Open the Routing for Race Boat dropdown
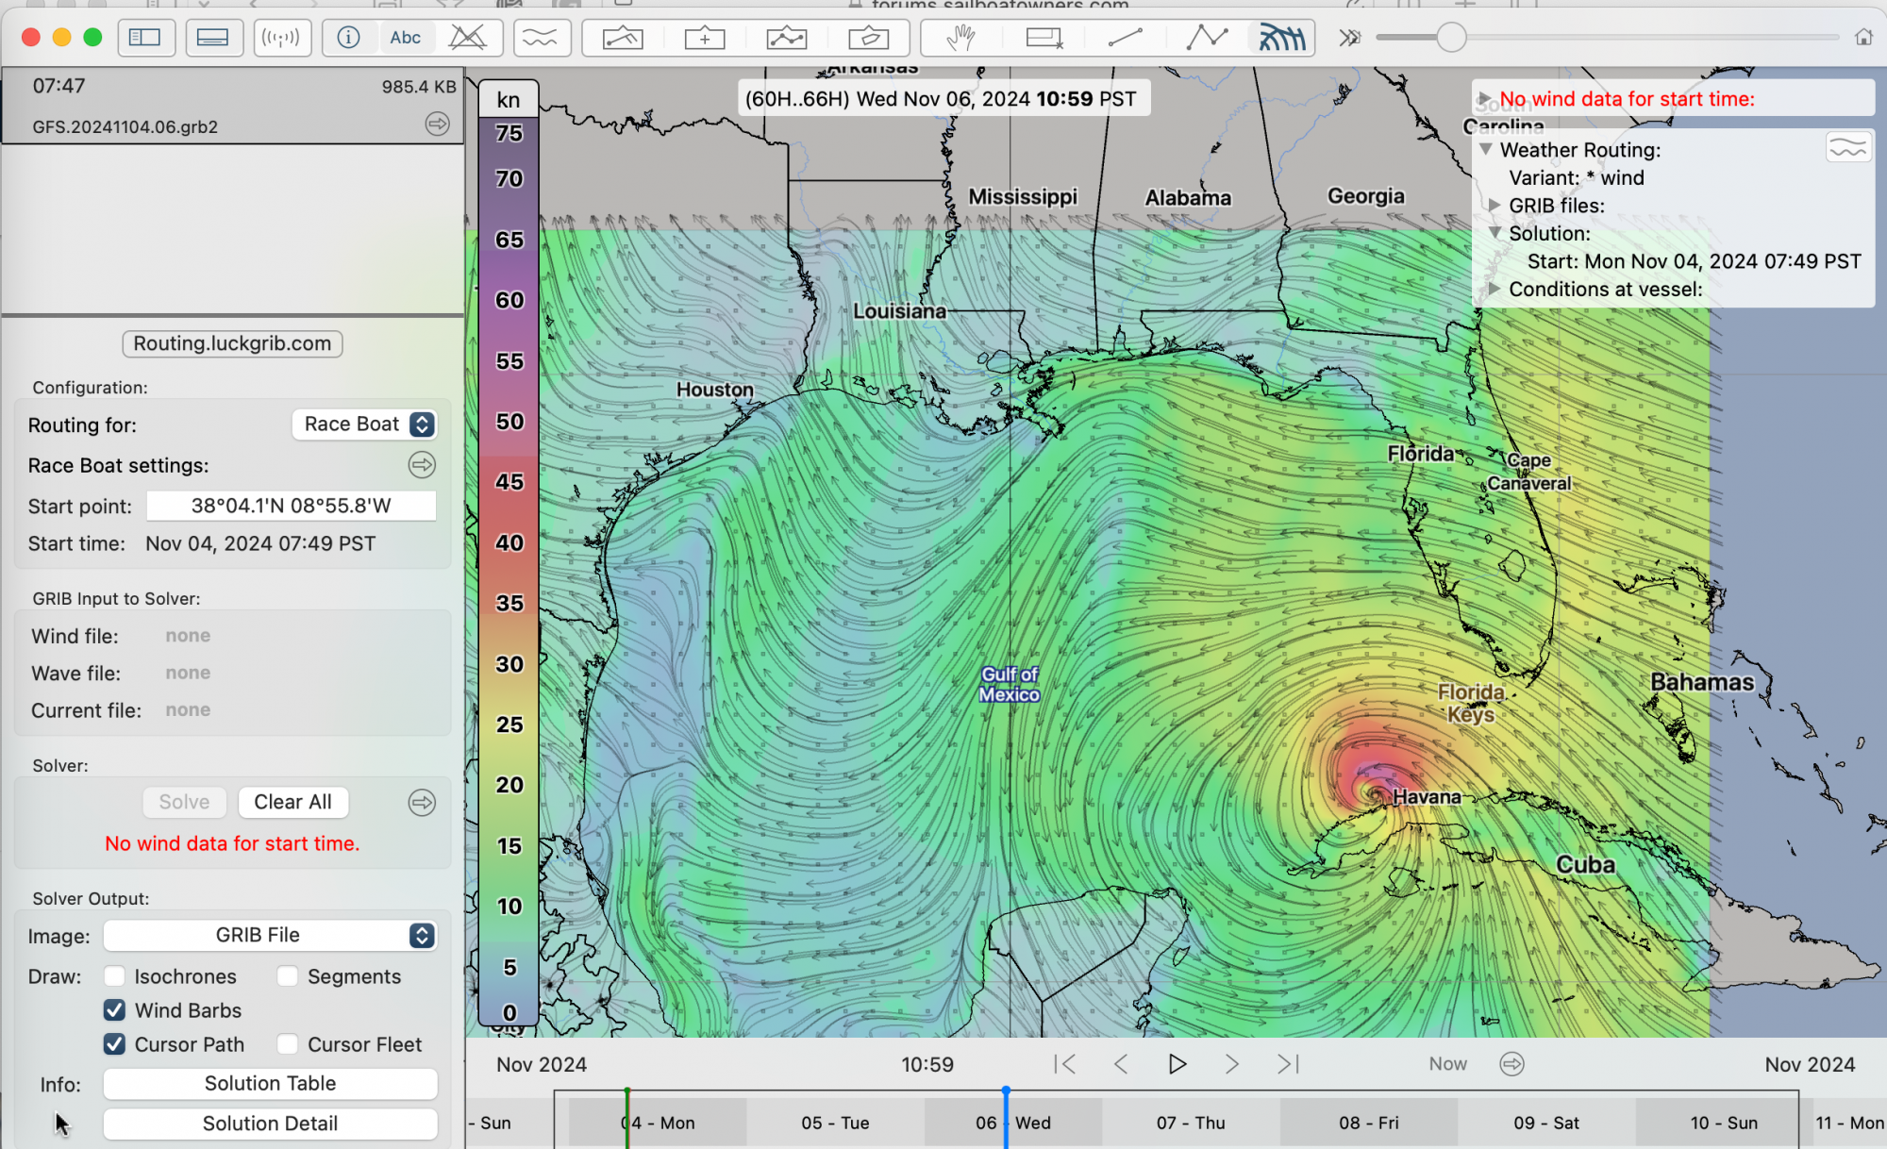This screenshot has height=1149, width=1887. 364,425
